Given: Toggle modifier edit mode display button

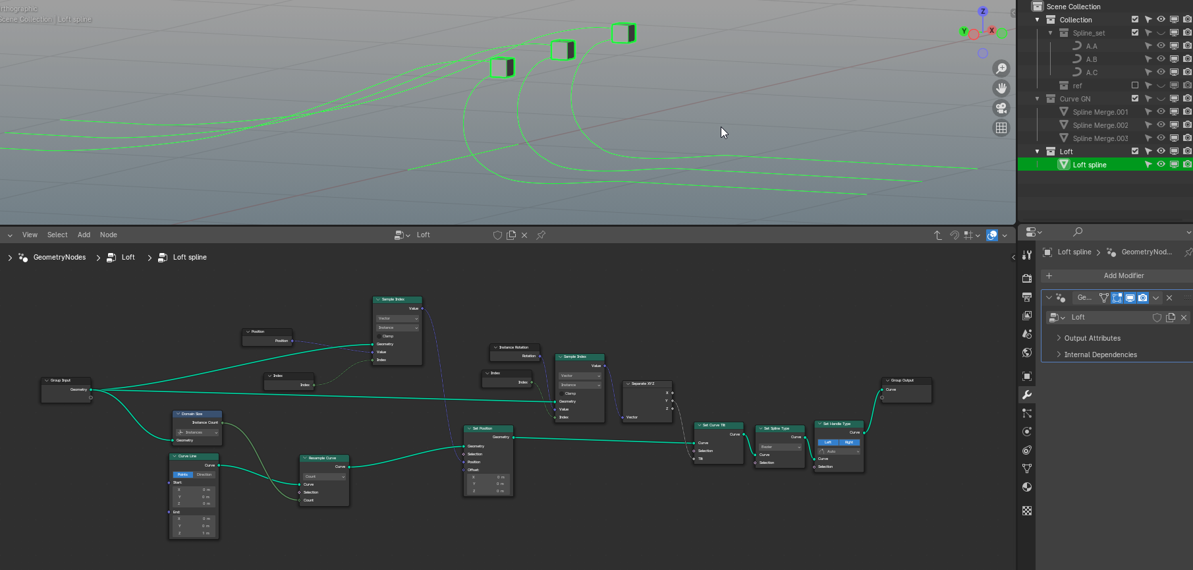Looking at the screenshot, I should point(1117,298).
